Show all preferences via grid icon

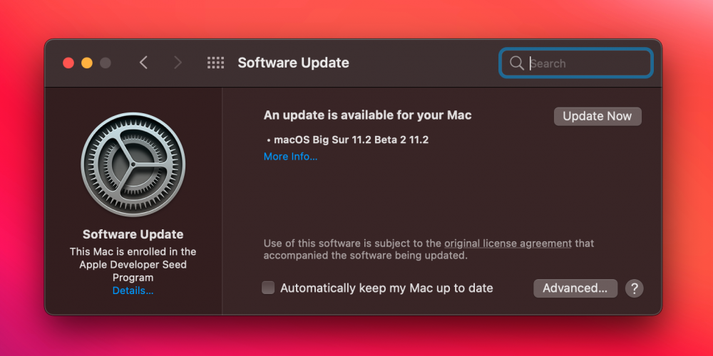coord(215,63)
